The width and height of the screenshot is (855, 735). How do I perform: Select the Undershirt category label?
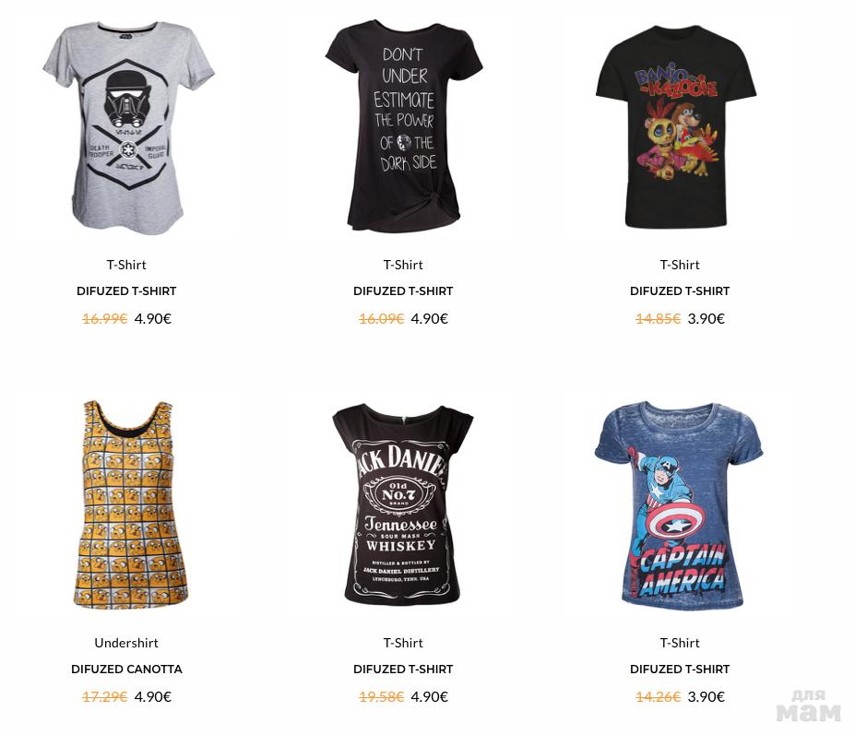tap(126, 643)
